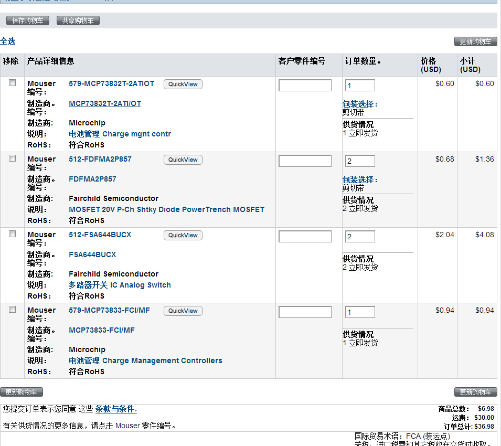Image resolution: width=501 pixels, height=446 pixels.
Task: Focus customer part number field for 579-MCP73833-FCI/MF
Action: (305, 312)
